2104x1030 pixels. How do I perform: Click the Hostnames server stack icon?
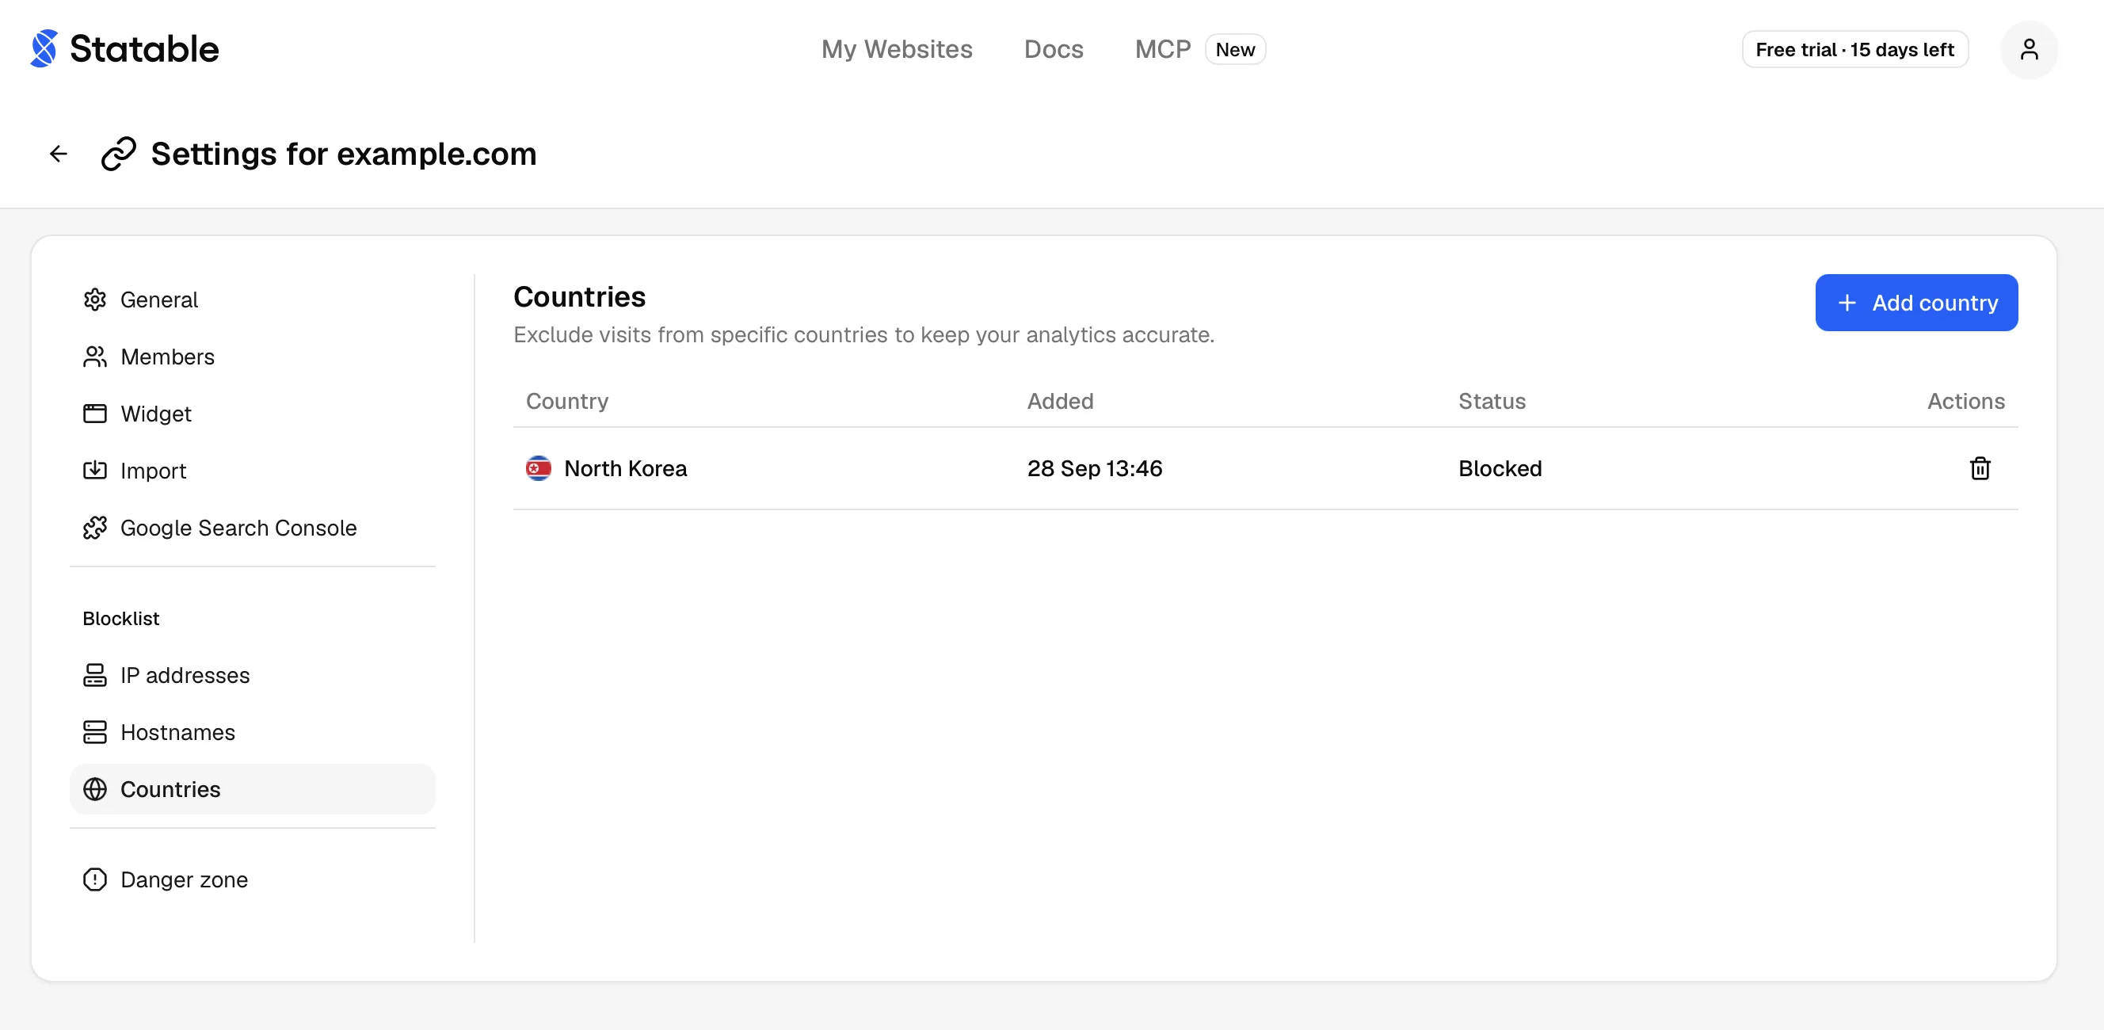tap(95, 733)
